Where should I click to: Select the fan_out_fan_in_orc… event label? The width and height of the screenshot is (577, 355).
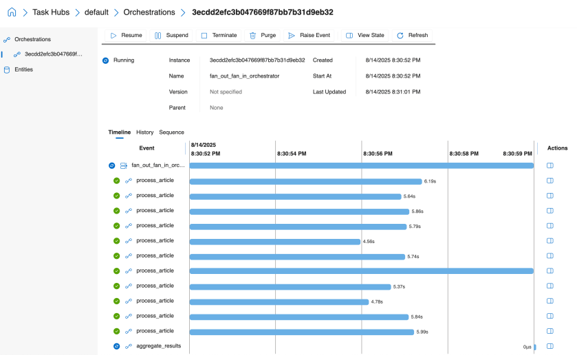tap(158, 165)
